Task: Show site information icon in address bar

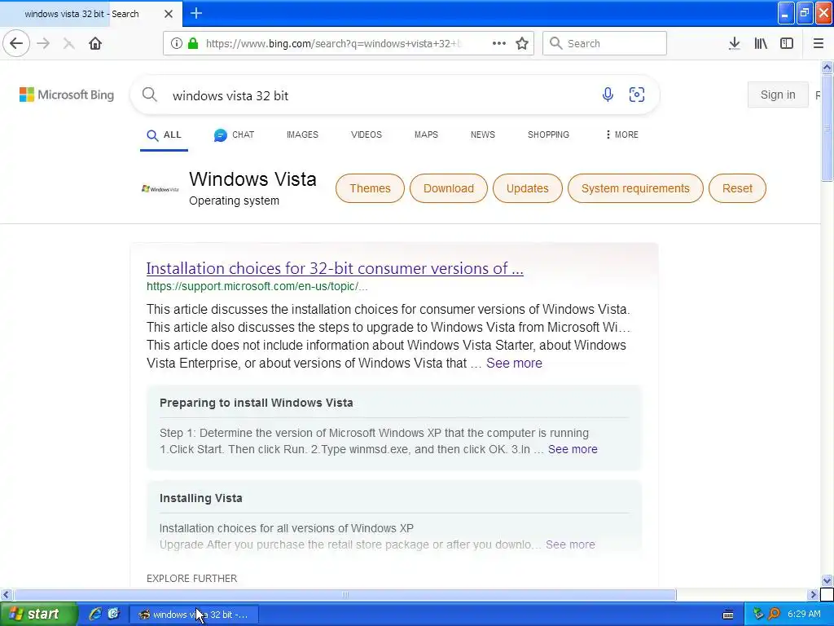Action: click(x=176, y=44)
